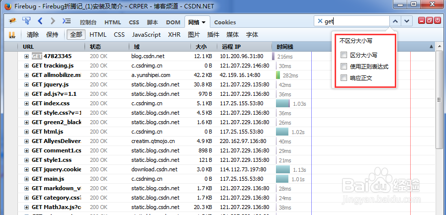Toggle the command line popup icon

click(66, 21)
